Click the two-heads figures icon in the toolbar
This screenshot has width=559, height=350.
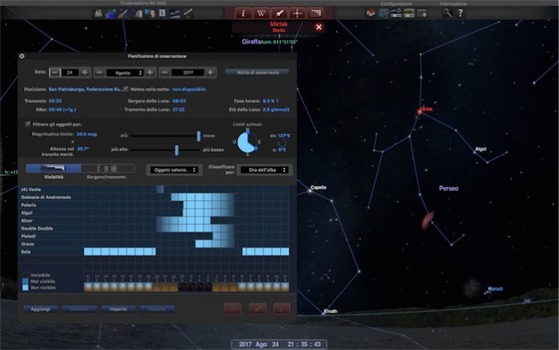tap(150, 14)
